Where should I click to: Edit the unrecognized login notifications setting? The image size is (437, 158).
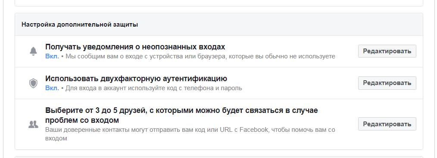[387, 51]
